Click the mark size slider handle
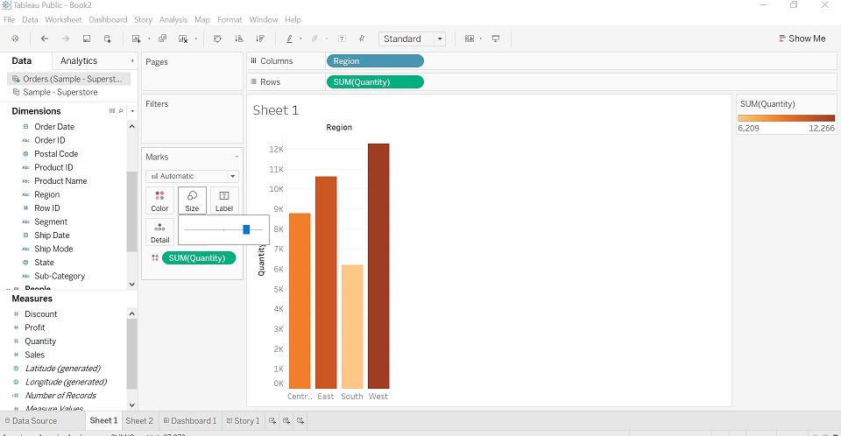This screenshot has height=436, width=841. coord(246,229)
